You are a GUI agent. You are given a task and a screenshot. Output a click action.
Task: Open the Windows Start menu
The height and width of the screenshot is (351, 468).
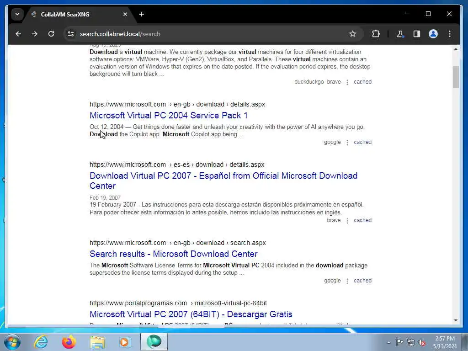(12, 342)
